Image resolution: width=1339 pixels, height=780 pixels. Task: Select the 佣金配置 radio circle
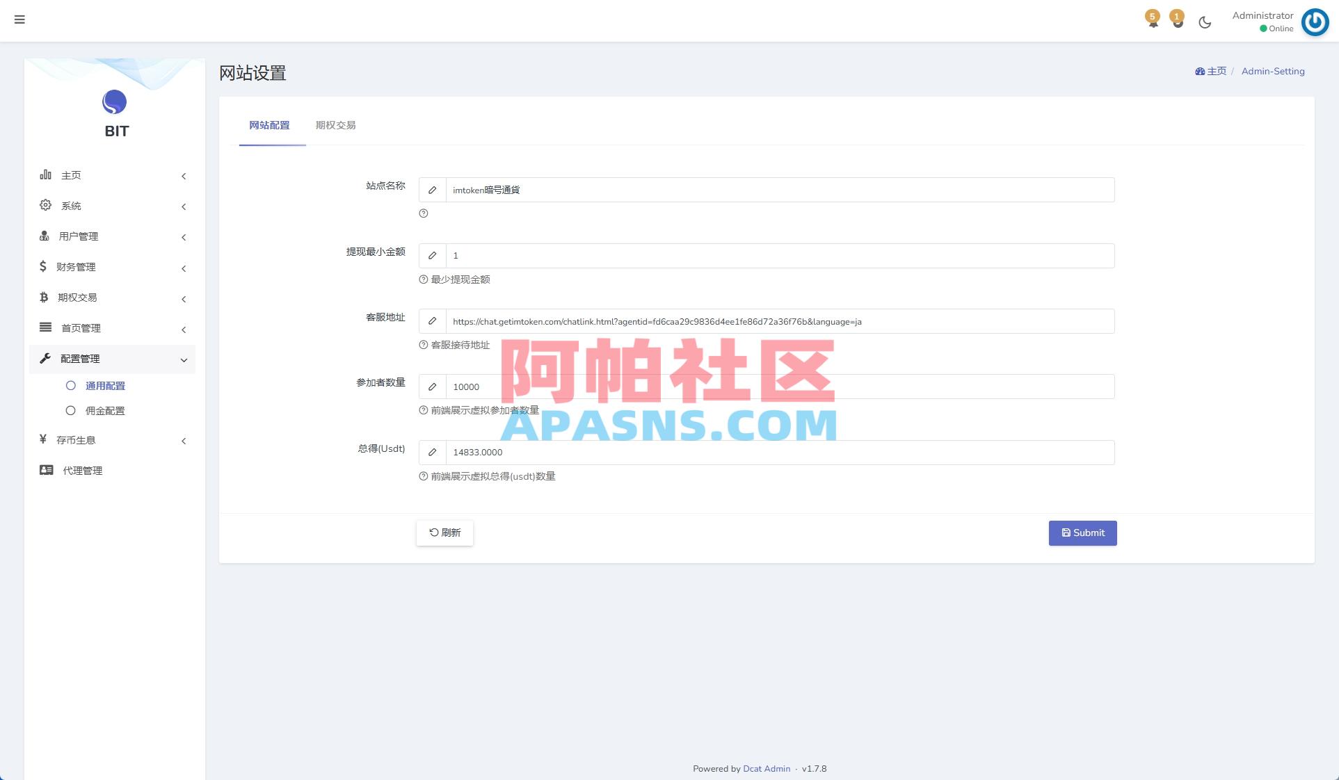pyautogui.click(x=70, y=410)
